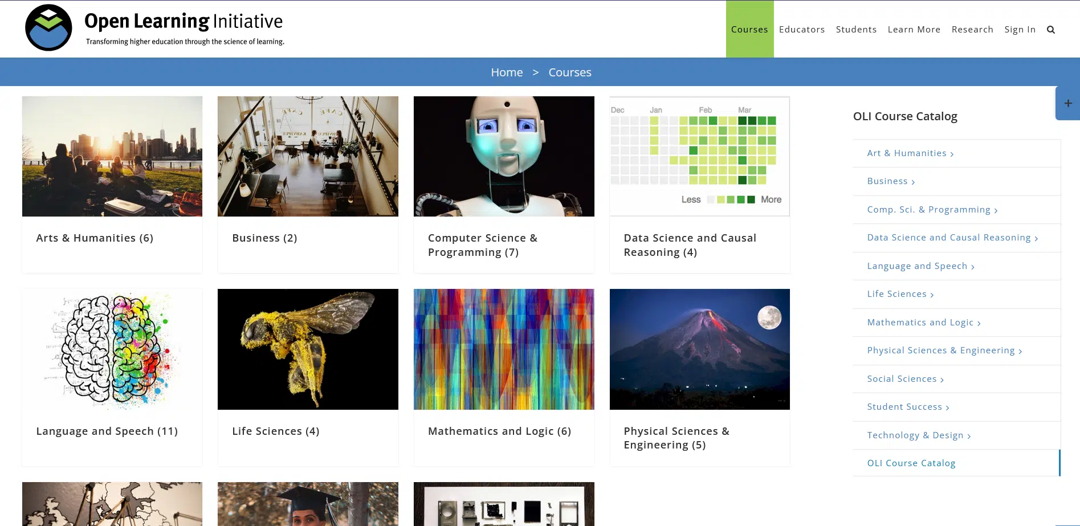This screenshot has width=1080, height=526.
Task: Open the Students menu item
Action: [x=856, y=29]
